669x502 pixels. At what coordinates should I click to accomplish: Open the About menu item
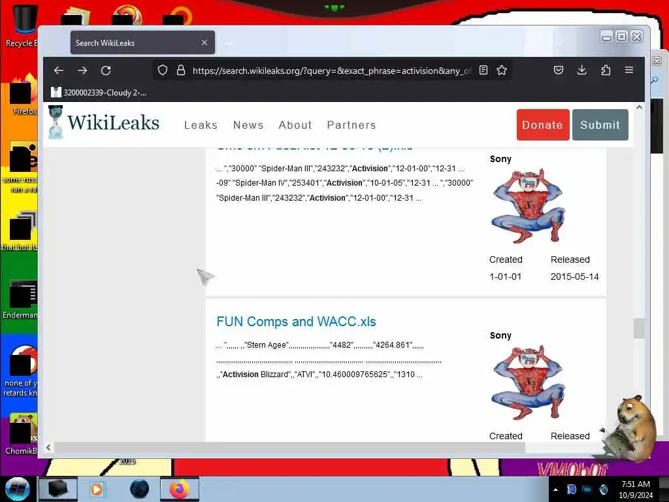(x=295, y=125)
